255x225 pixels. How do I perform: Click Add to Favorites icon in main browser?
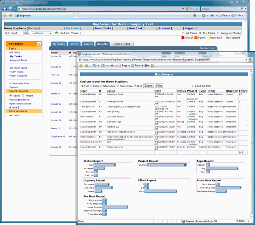(11, 15)
